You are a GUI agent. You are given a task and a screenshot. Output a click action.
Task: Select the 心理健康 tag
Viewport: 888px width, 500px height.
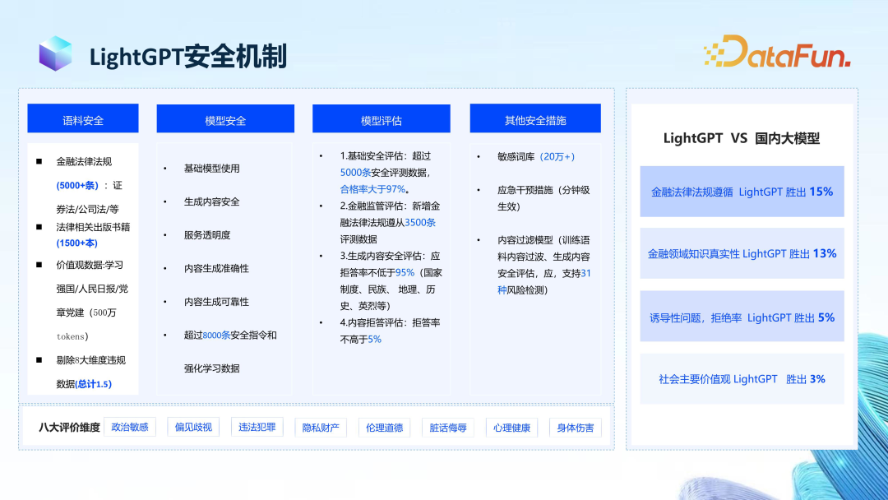point(511,428)
